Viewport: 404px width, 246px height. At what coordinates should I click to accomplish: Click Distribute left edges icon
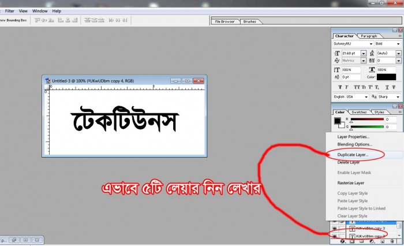[x=111, y=20]
